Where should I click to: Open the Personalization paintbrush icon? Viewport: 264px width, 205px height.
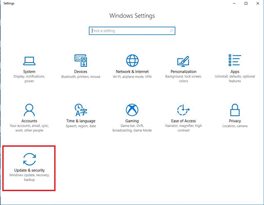pos(184,61)
